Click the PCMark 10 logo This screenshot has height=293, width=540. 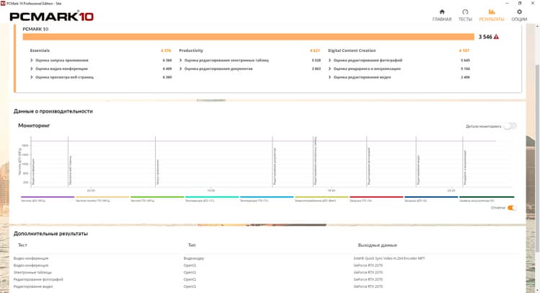pyautogui.click(x=52, y=16)
